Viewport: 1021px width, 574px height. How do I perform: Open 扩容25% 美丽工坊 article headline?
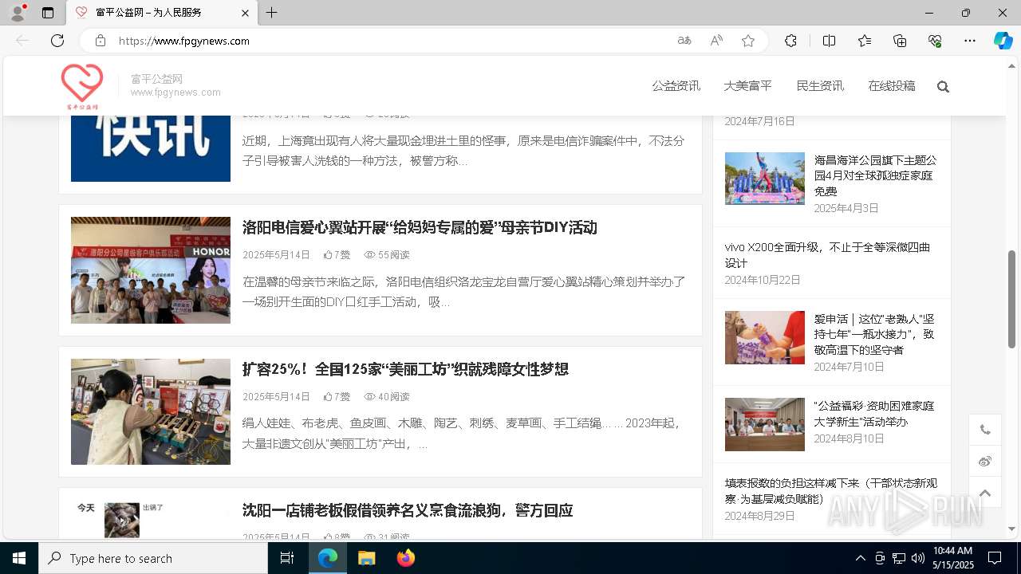405,369
